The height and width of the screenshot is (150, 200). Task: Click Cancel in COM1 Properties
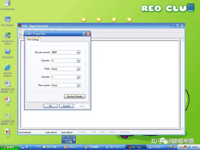pos(66,106)
